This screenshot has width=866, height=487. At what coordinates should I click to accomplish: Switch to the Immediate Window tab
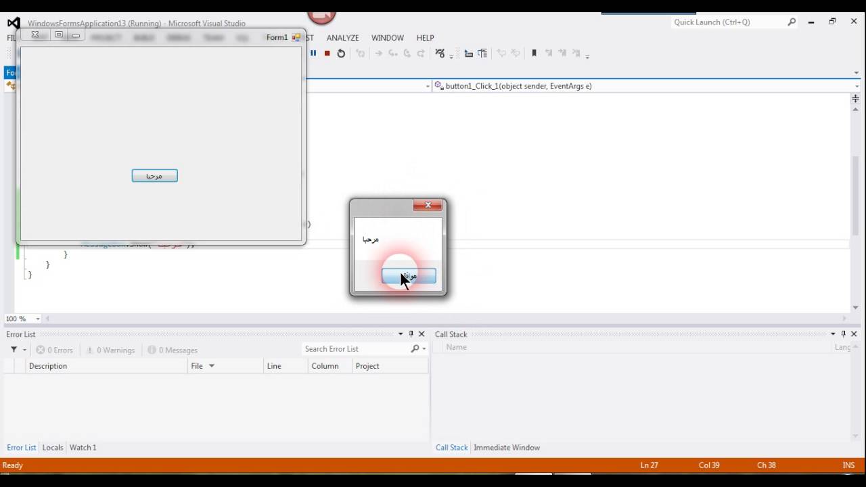click(507, 448)
